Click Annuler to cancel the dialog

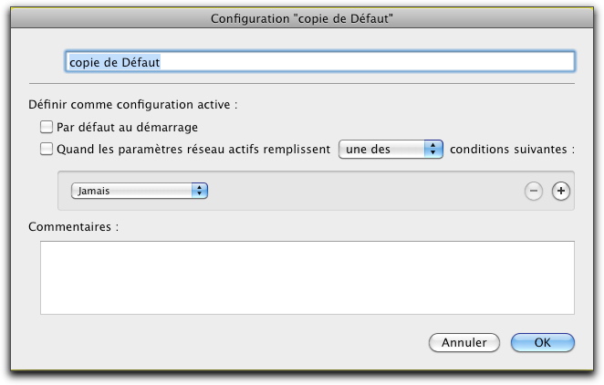tap(464, 342)
